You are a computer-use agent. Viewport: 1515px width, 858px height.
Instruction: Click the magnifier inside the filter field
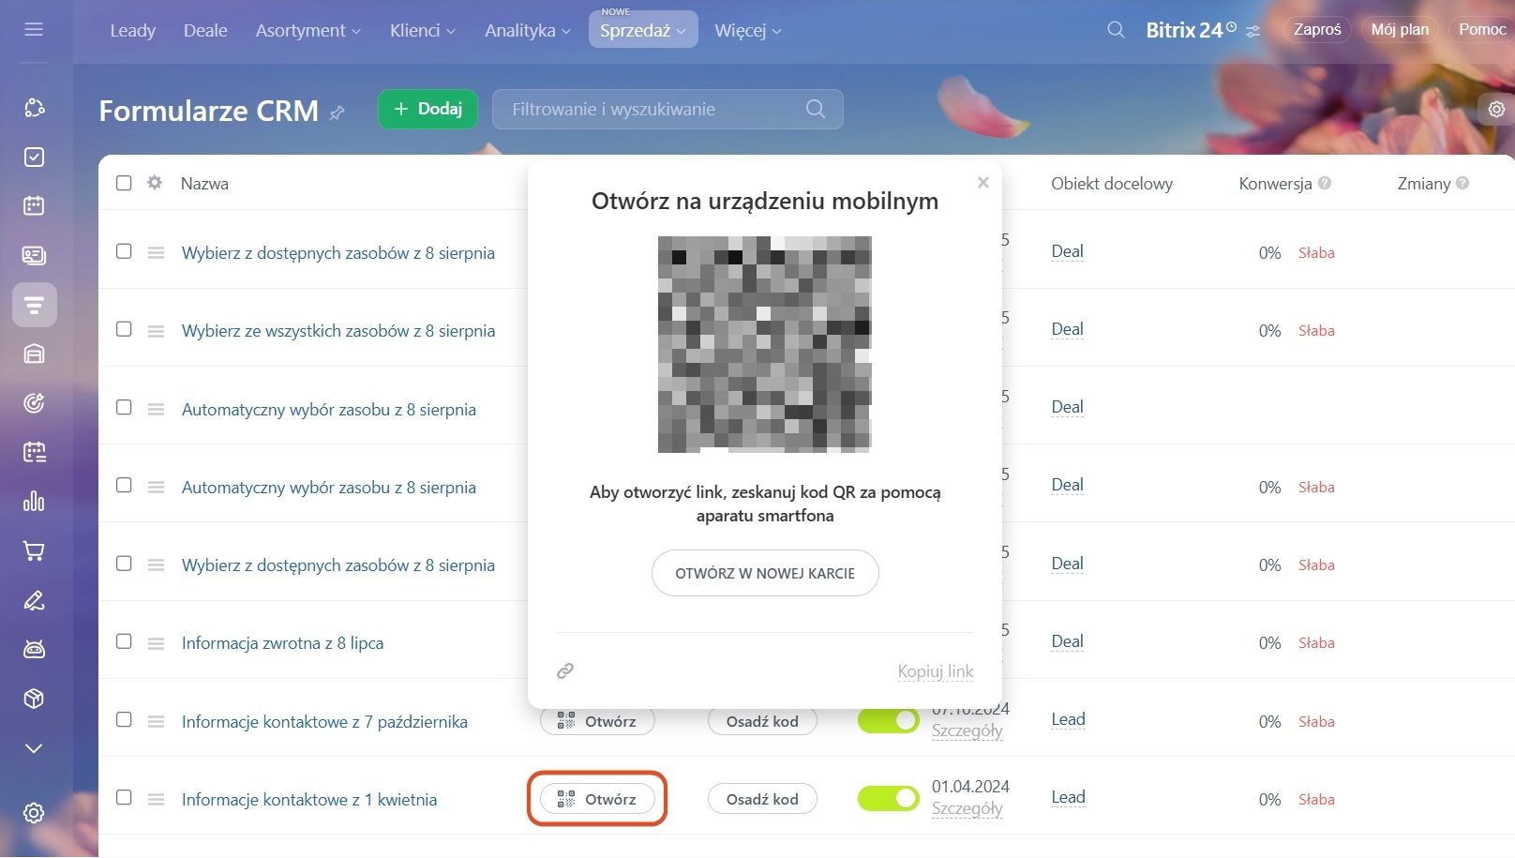[816, 109]
